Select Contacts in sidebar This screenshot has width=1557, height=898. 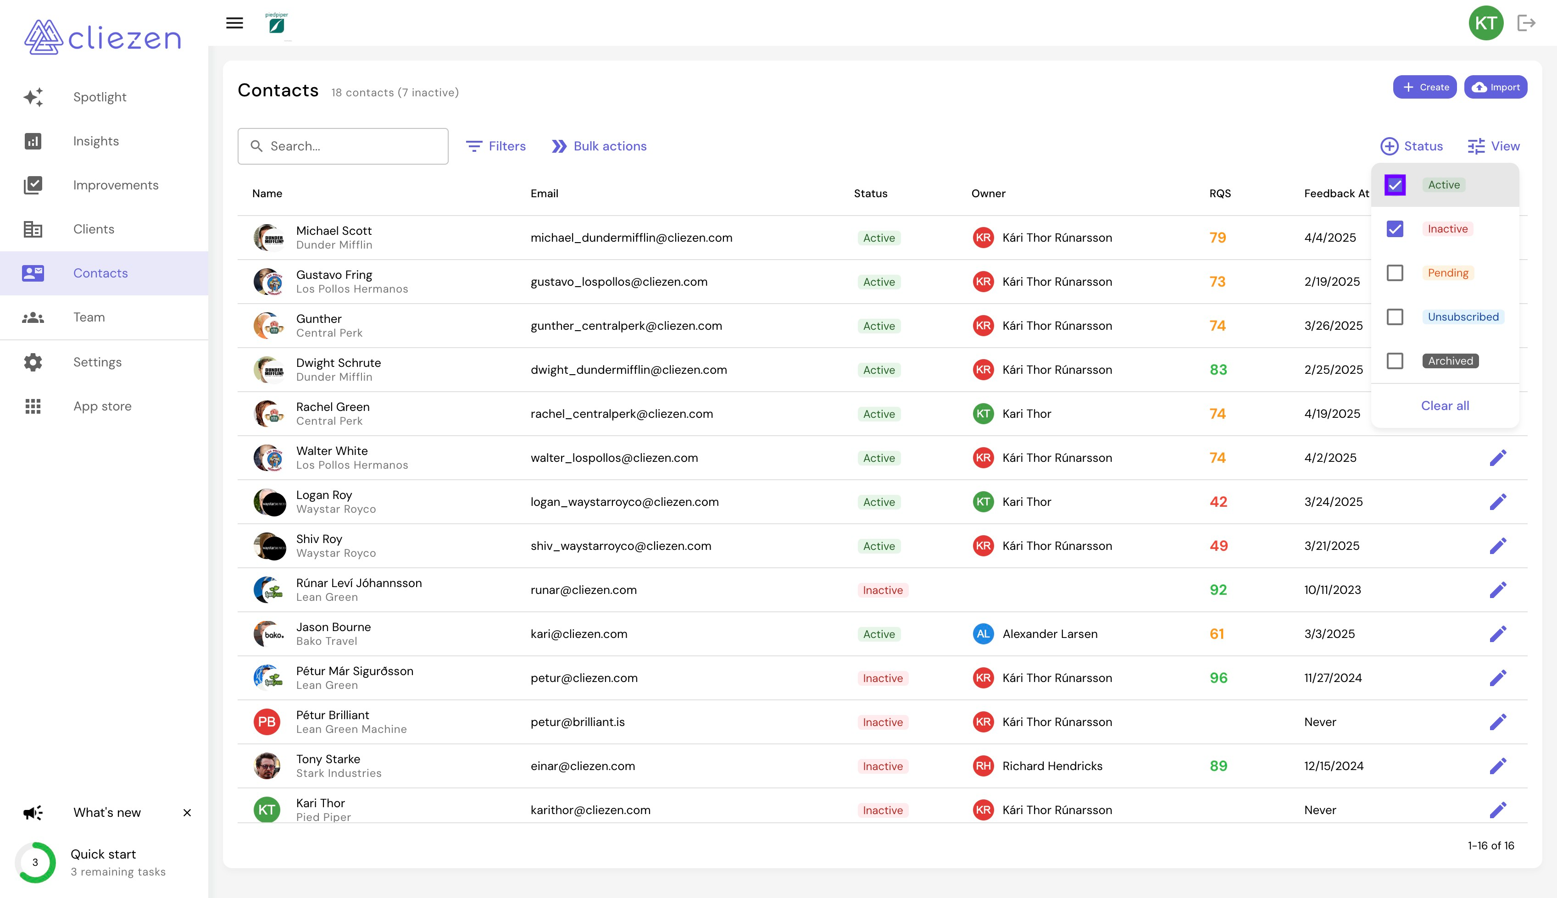[104, 273]
